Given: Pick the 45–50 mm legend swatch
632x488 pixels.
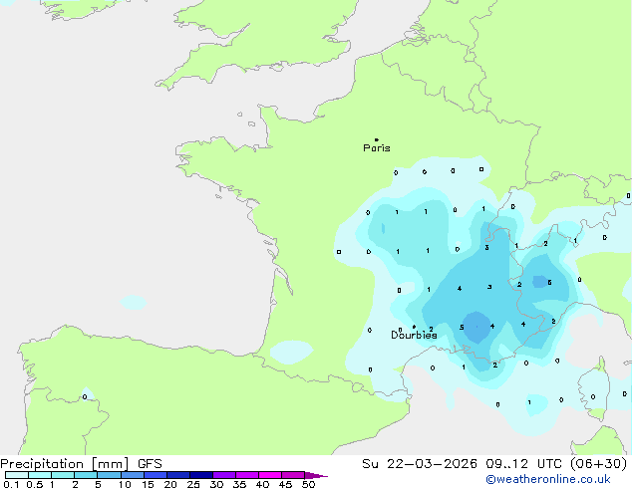Looking at the screenshot, I should coord(293,475).
